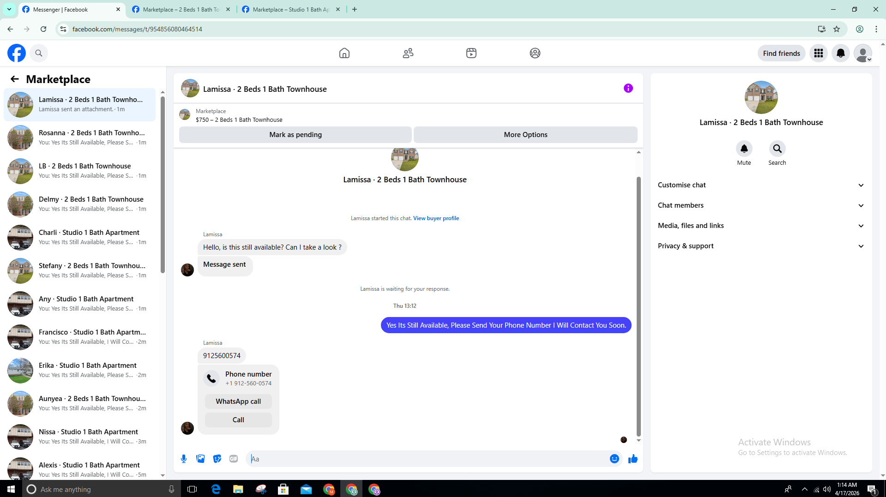Open the Facebook search icon
This screenshot has width=886, height=497.
click(39, 53)
